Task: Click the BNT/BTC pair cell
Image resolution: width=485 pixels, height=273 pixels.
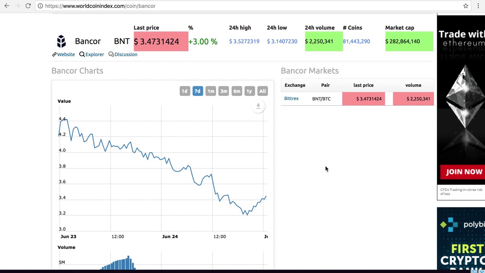Action: pos(321,99)
